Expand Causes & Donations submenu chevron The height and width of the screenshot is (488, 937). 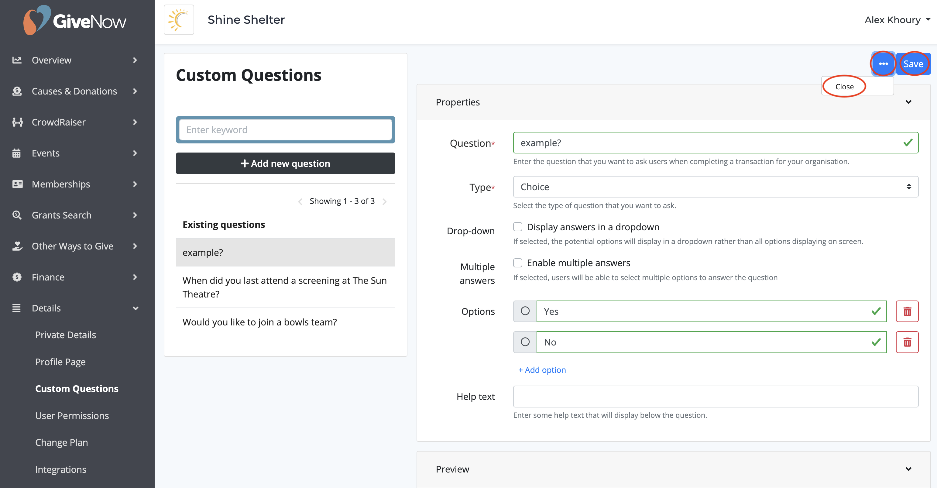[x=135, y=91]
